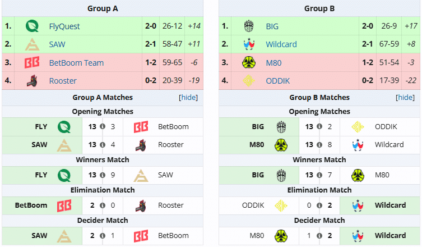The image size is (422, 247).
Task: Open info icon for BIG vs M80 winners match
Action: pos(319,175)
